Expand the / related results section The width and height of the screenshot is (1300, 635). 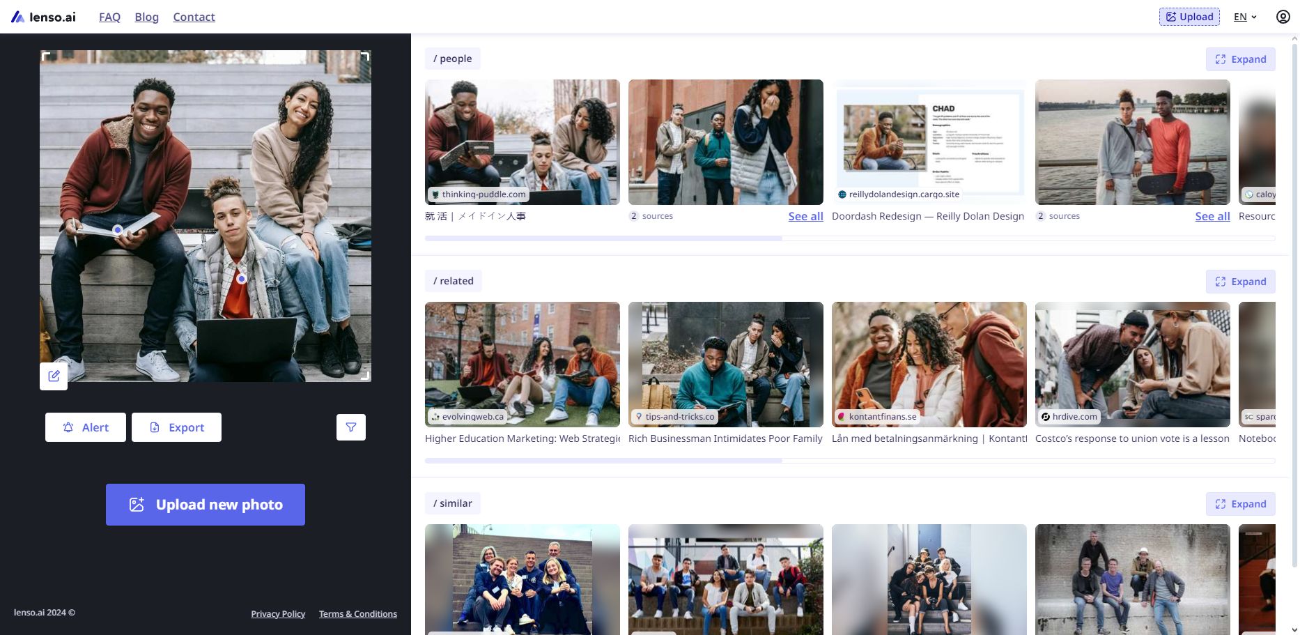tap(1240, 281)
